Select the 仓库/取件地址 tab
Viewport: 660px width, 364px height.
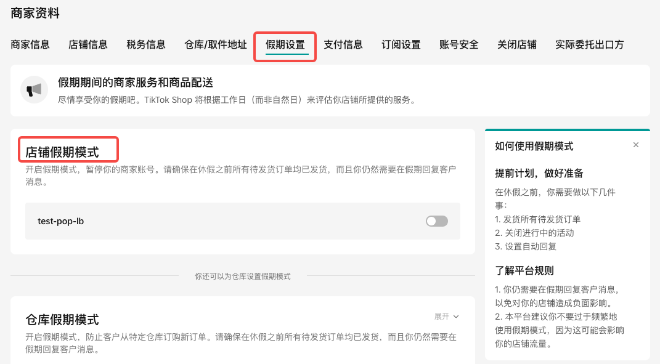216,44
